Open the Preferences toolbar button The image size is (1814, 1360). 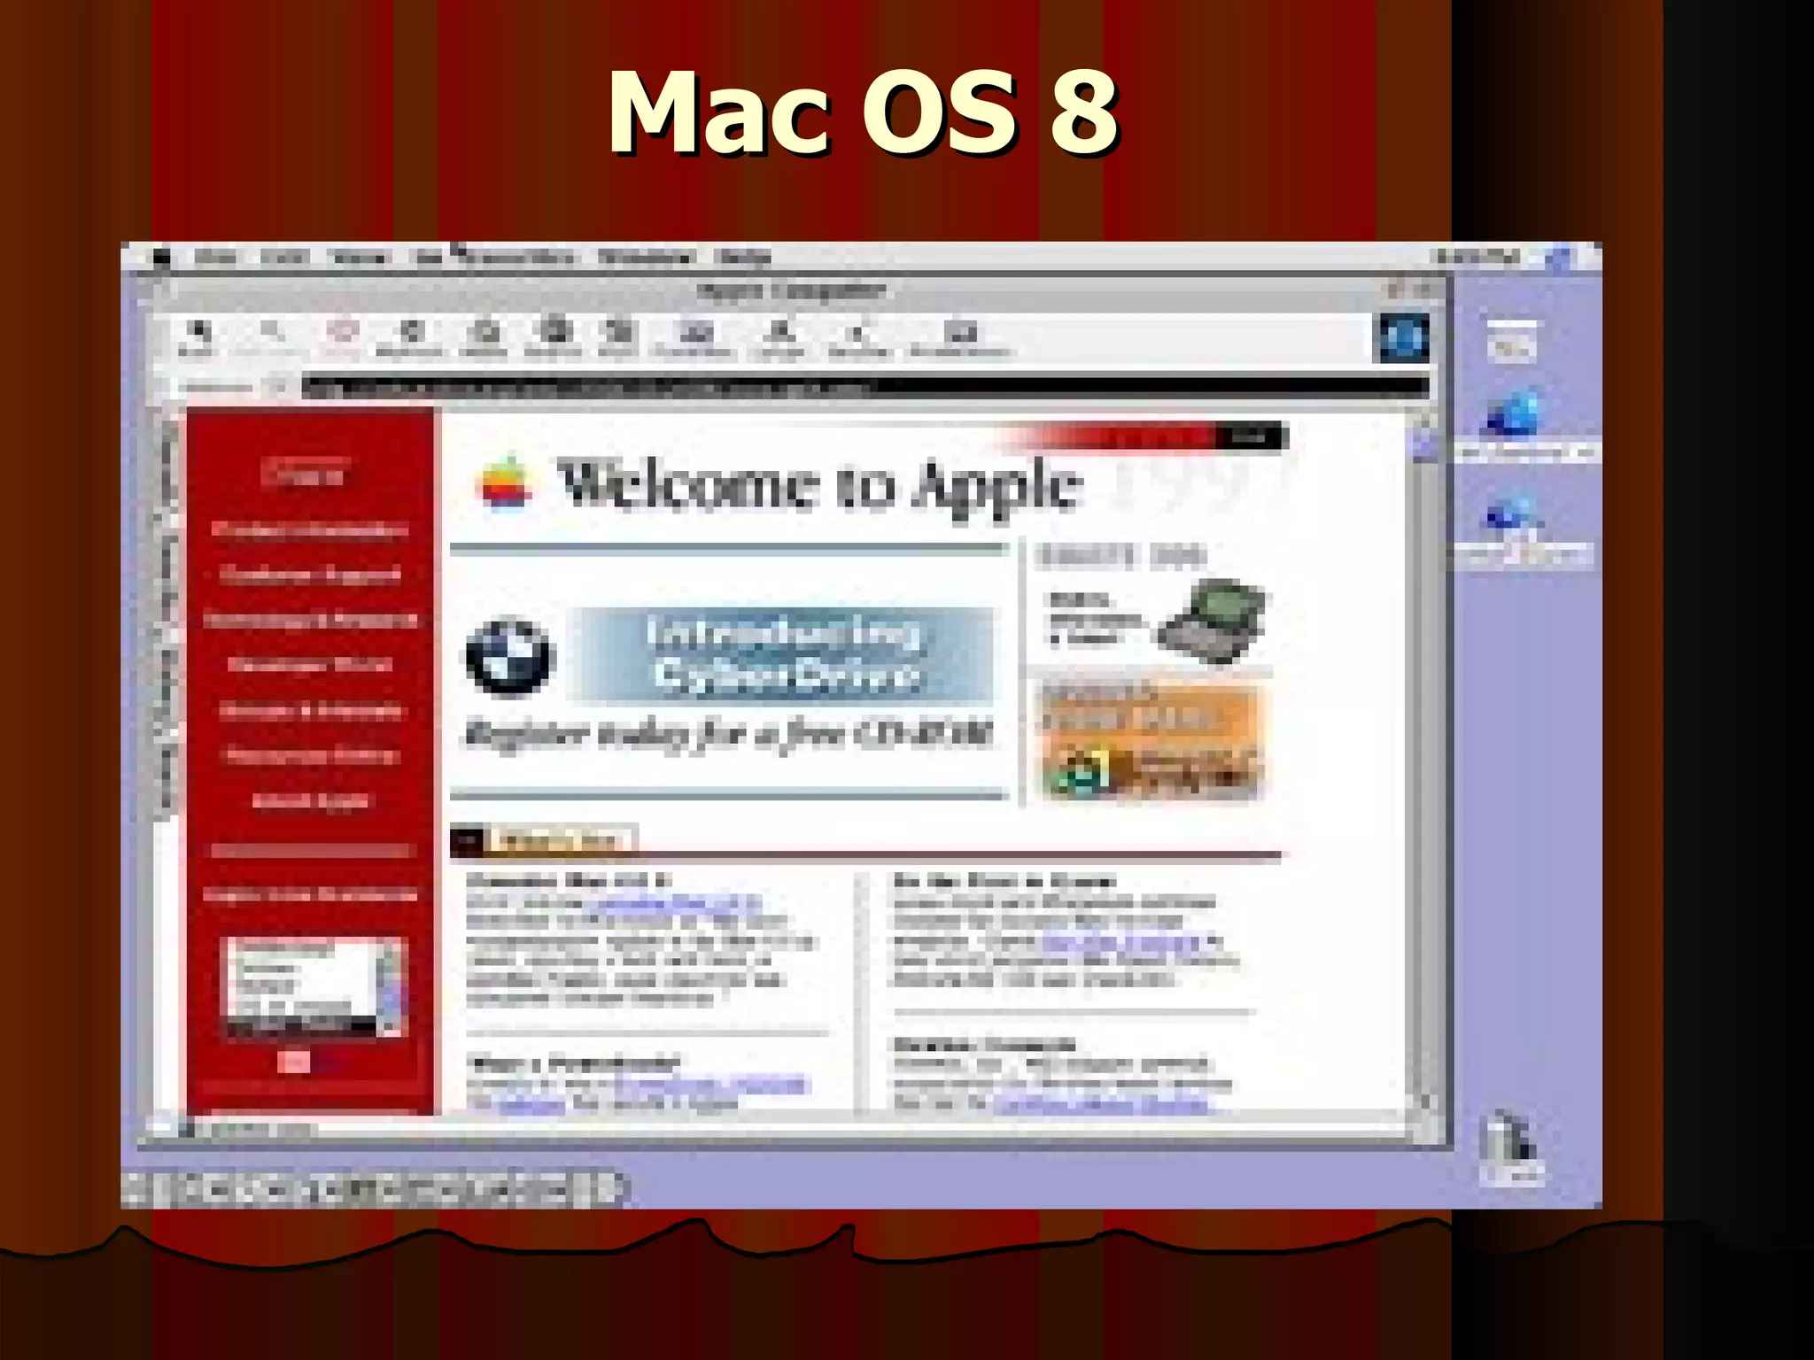click(960, 339)
